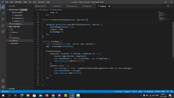174x98 pixels.
Task: Open Microsoft Store from the taskbar
Action: (x=34, y=96)
